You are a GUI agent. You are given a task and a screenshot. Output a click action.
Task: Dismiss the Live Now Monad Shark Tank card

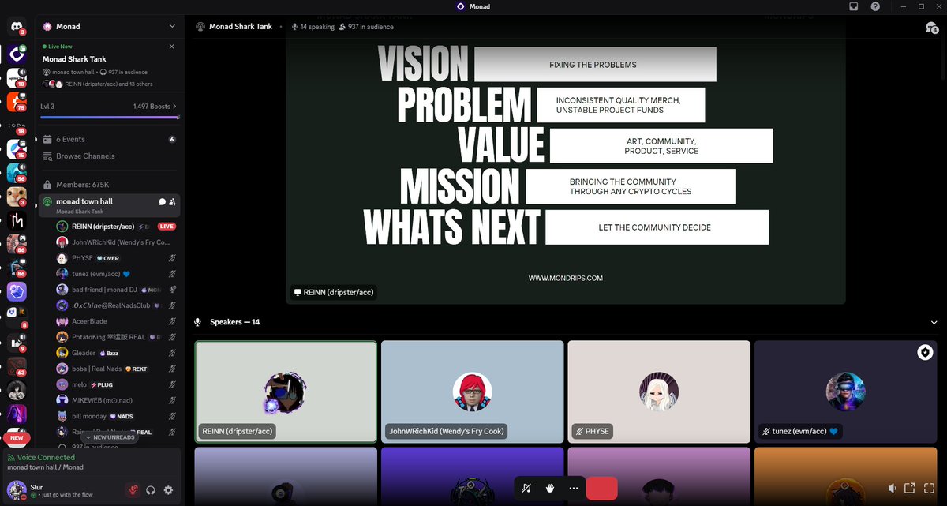click(172, 47)
